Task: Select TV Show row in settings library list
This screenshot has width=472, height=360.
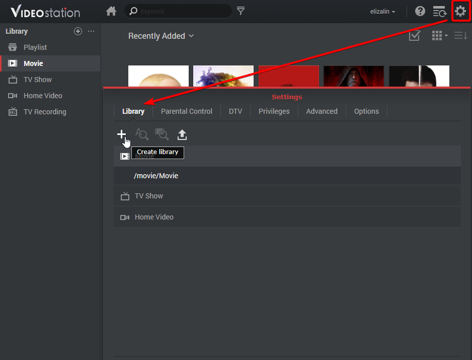Action: [287, 196]
